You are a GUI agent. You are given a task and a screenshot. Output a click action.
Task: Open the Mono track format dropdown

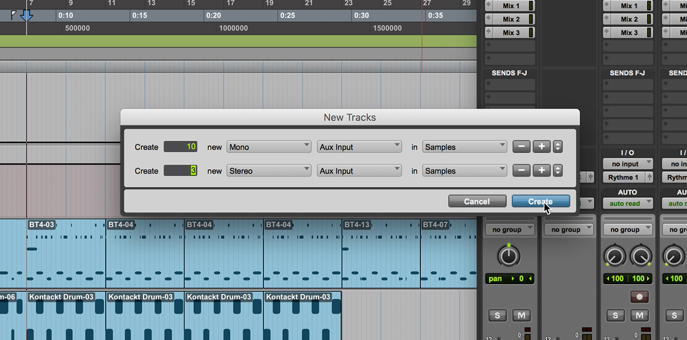269,147
